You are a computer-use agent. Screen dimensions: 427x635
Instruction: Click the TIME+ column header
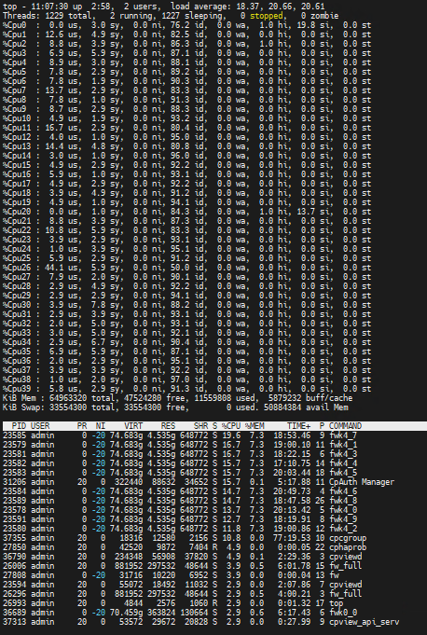coord(299,425)
